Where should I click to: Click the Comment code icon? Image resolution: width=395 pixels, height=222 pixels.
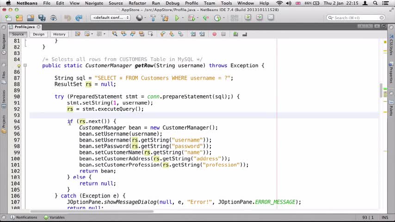coord(235,34)
